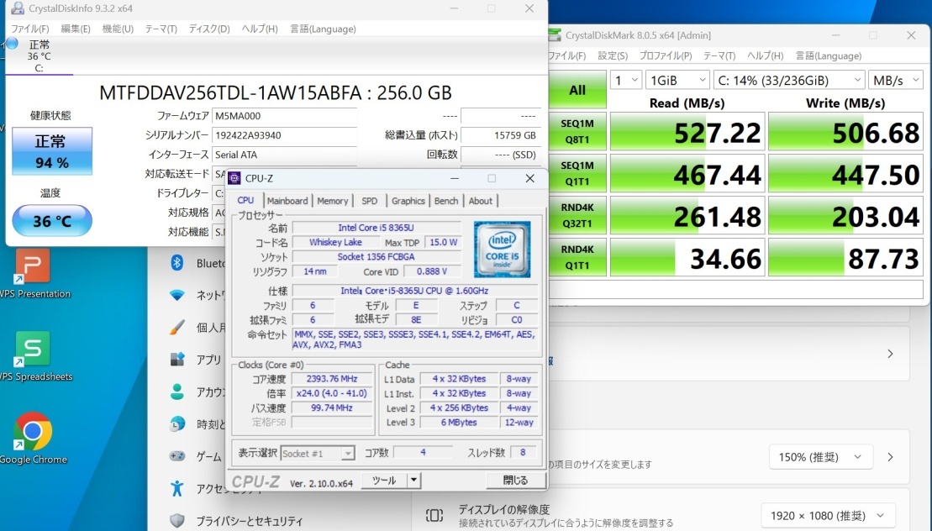932x531 pixels.
Task: Click the firmware M5MA000 field
Action: click(x=284, y=116)
